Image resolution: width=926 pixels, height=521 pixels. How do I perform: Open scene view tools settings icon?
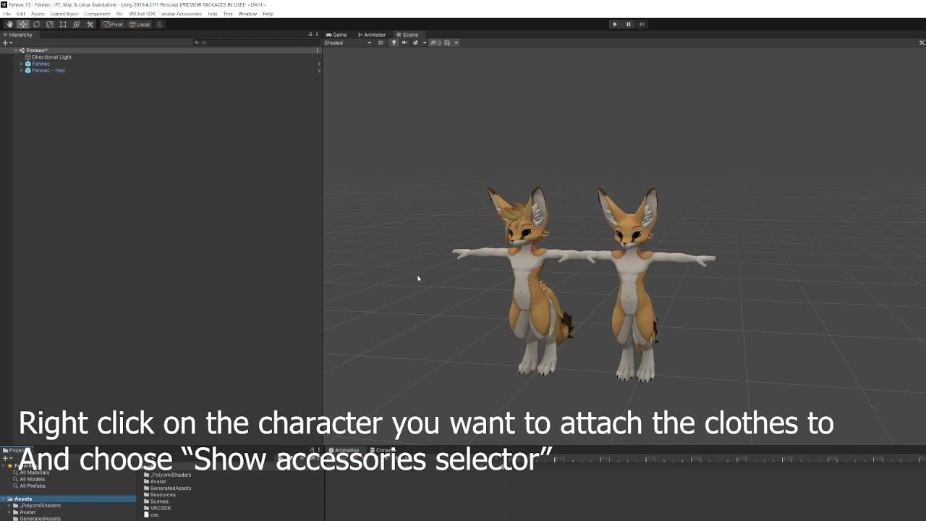(922, 43)
